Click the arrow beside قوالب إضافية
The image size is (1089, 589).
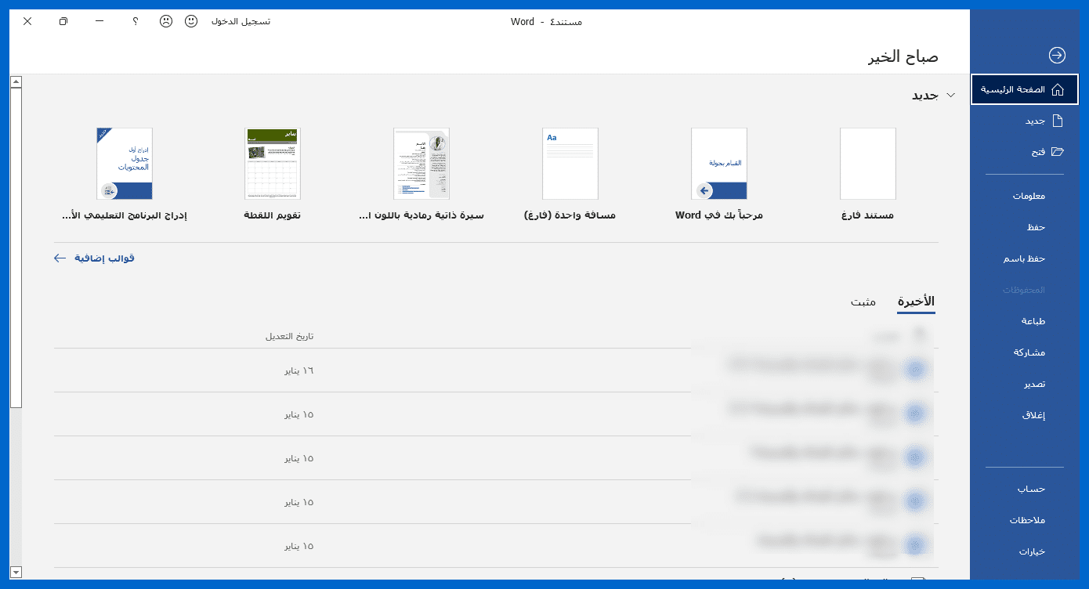click(x=60, y=258)
